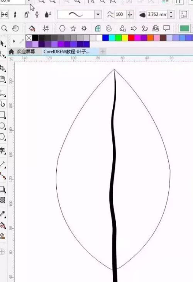Viewport: 193px width, 282px height.
Task: Select the active Artistic Media tool in toolbox
Action: tap(3, 104)
